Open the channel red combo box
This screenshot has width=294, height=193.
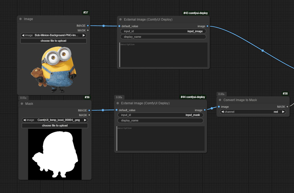click(x=253, y=112)
